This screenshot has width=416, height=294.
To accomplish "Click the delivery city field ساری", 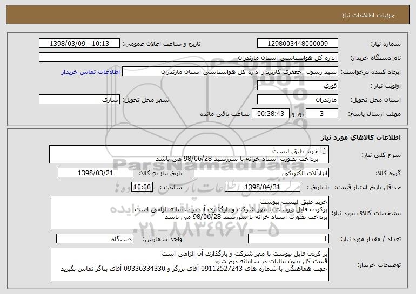I will tap(79, 100).
